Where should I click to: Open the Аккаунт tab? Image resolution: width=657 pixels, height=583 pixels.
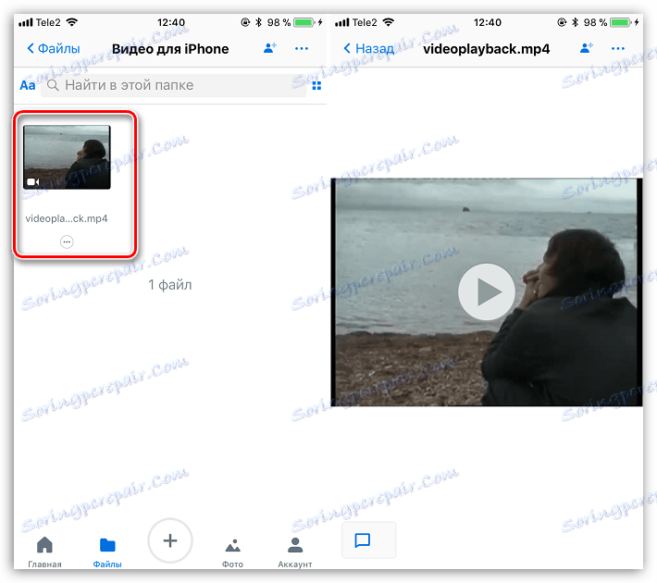point(295,552)
